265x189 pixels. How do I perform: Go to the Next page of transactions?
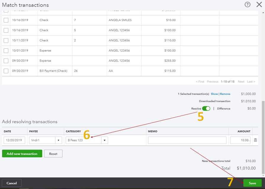[241, 81]
